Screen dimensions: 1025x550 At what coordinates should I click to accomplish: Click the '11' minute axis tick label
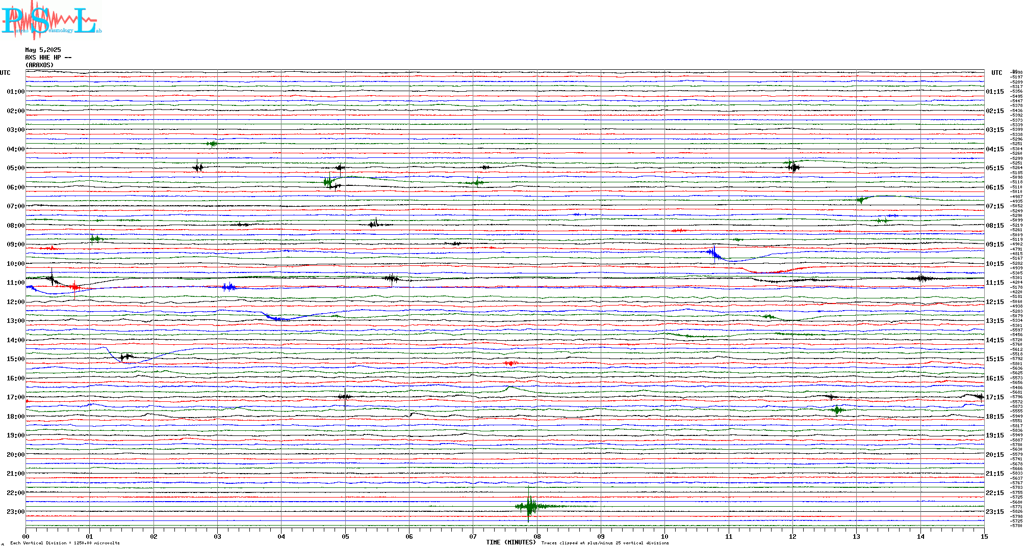[x=729, y=536]
